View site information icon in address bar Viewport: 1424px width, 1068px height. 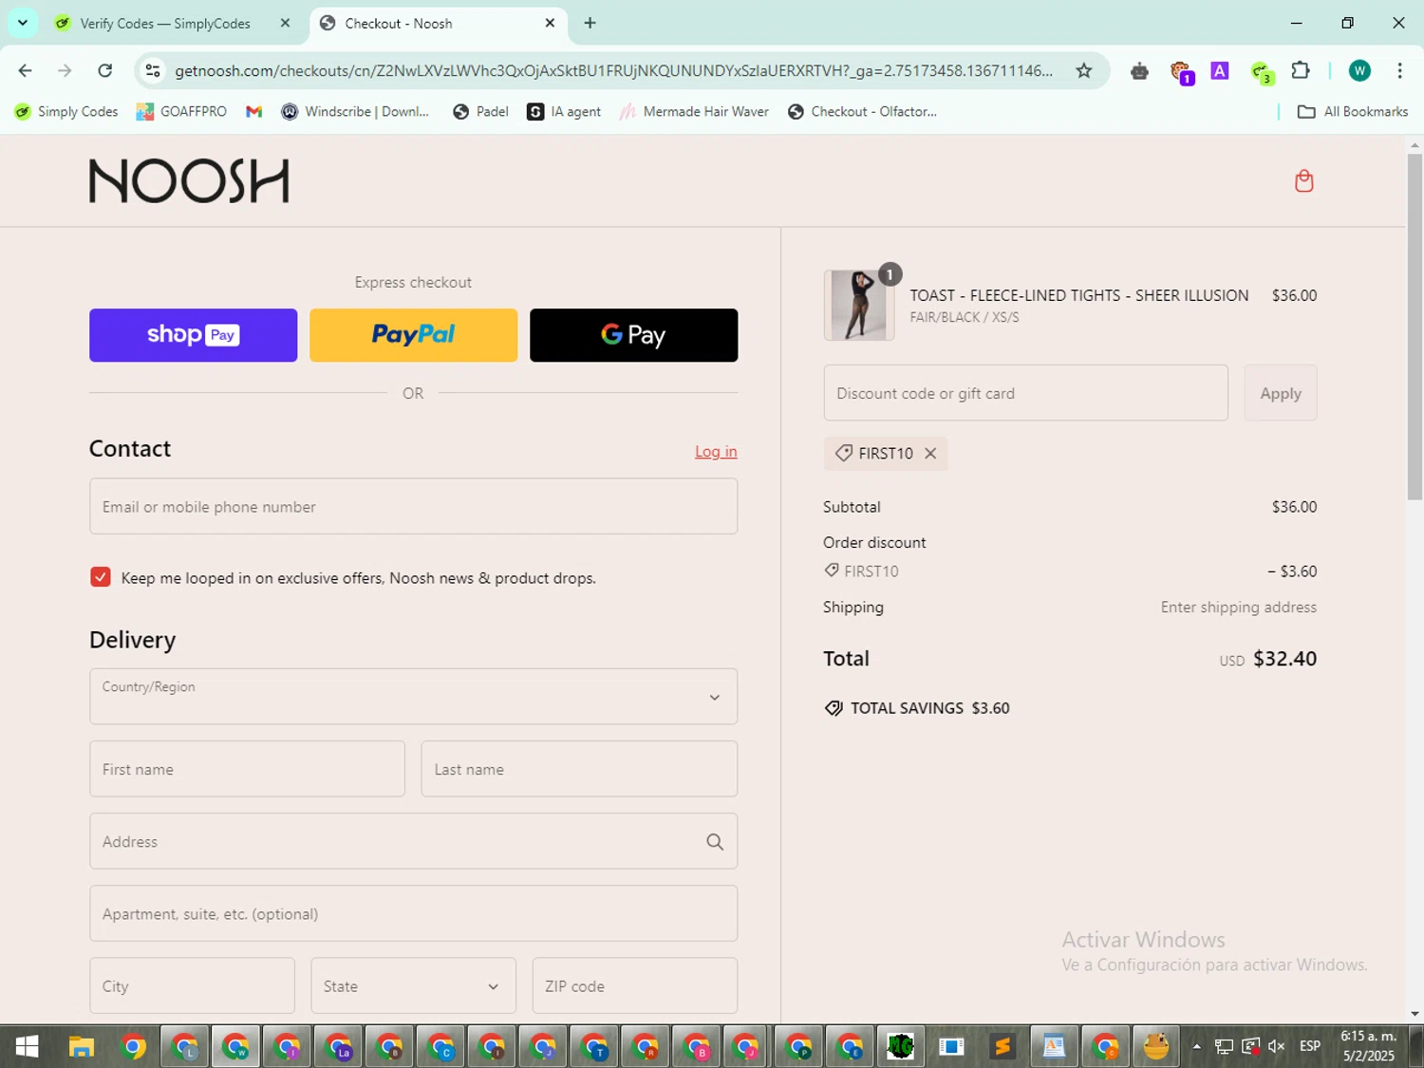153,70
